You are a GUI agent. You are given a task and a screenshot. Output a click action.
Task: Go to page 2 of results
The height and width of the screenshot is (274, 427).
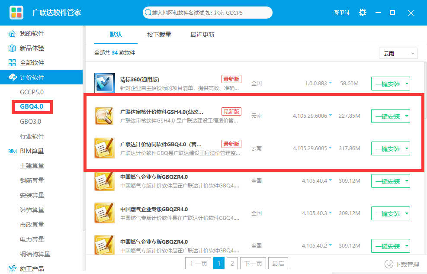pyautogui.click(x=232, y=263)
